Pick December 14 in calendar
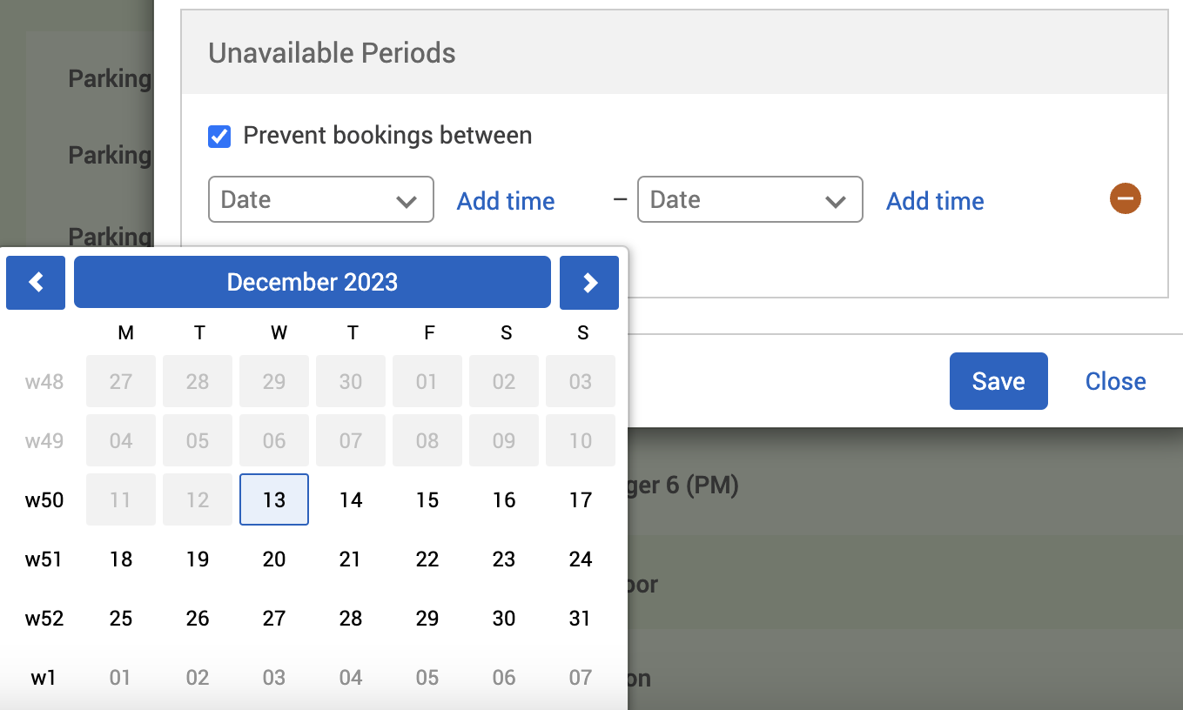 coord(351,500)
